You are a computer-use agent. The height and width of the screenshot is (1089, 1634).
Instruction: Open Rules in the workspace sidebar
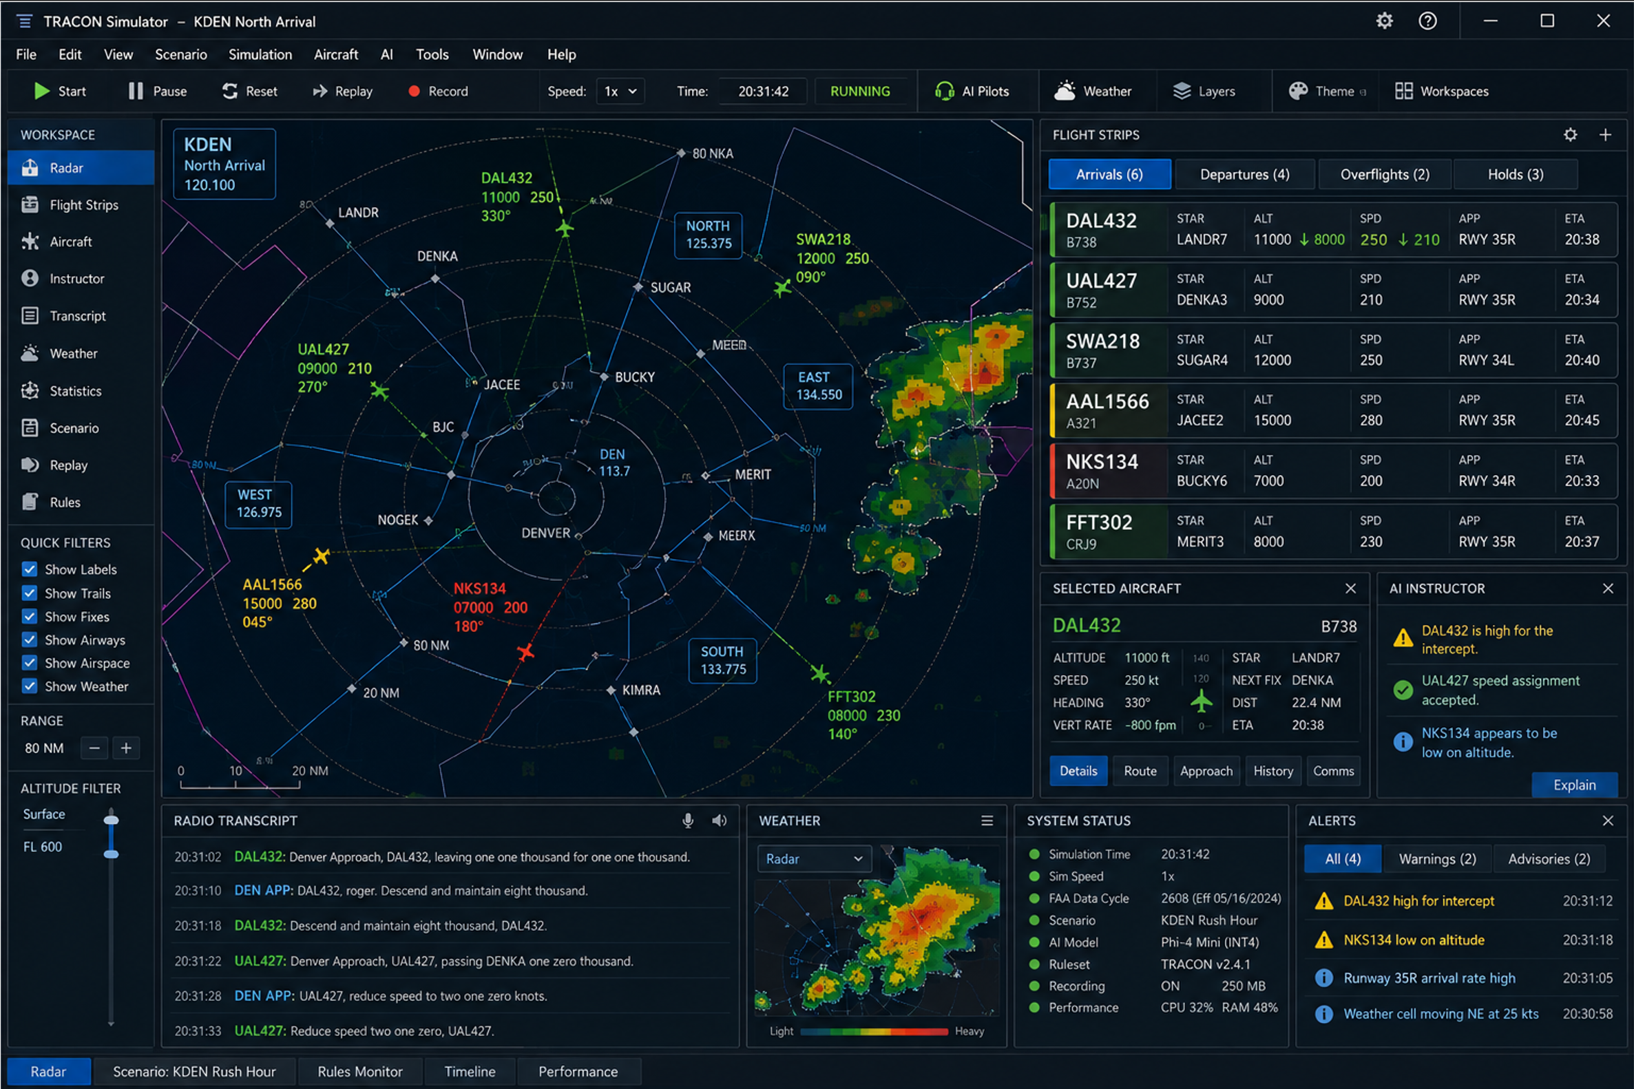click(81, 502)
